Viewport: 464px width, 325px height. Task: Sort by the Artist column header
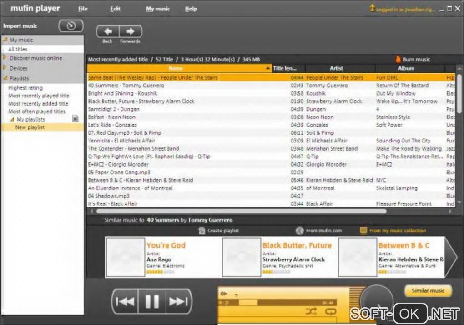[340, 68]
